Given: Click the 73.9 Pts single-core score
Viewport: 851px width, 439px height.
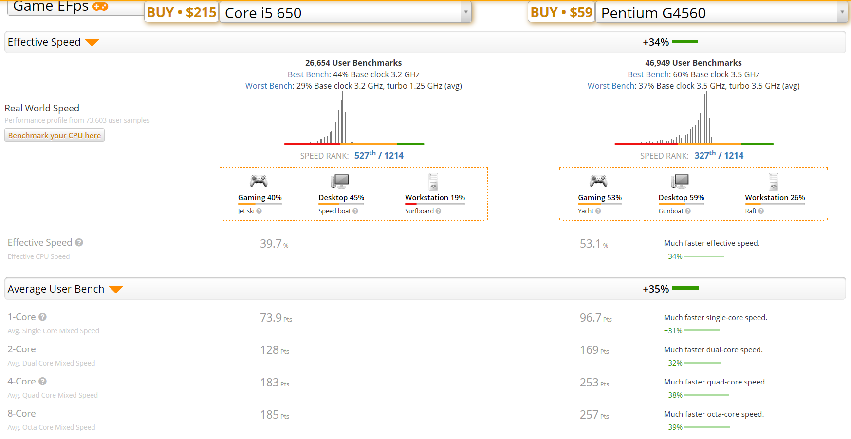Looking at the screenshot, I should tap(276, 318).
